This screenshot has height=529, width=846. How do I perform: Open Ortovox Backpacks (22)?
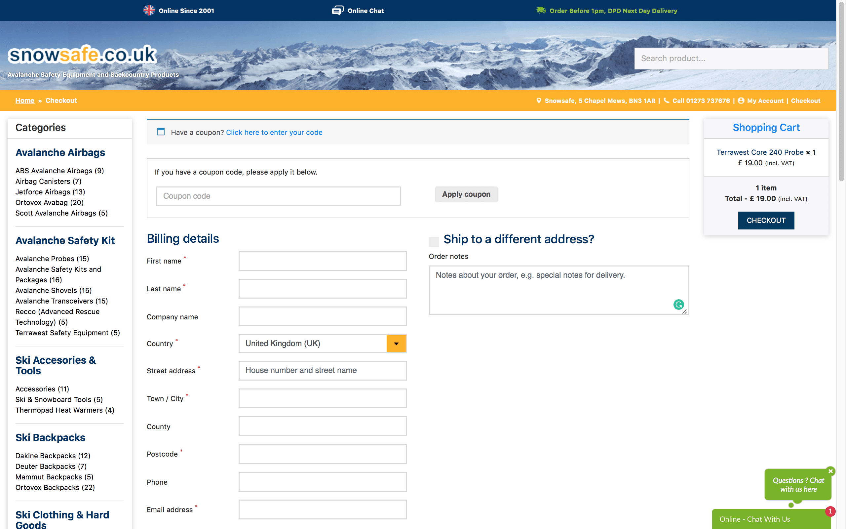(x=55, y=487)
